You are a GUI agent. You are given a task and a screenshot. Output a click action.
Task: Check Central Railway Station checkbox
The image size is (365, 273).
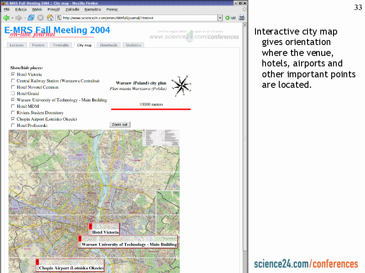(13, 81)
